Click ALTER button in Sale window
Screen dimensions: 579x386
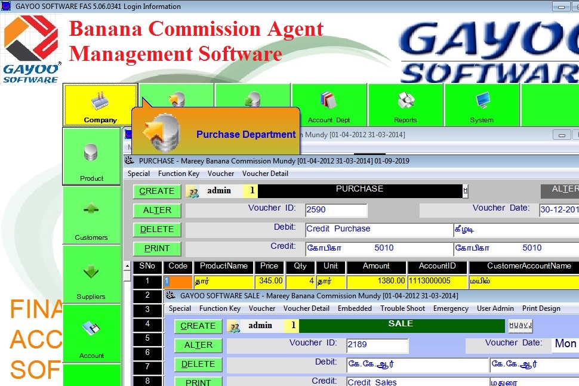tap(198, 345)
